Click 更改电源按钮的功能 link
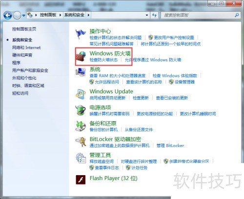This screenshot has height=199, width=244. pos(155,114)
